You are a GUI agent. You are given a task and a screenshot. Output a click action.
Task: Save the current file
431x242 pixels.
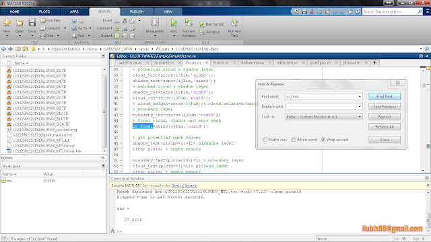(x=32, y=23)
